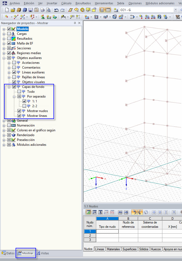Uncheck background layer 1: 1

click(24, 101)
